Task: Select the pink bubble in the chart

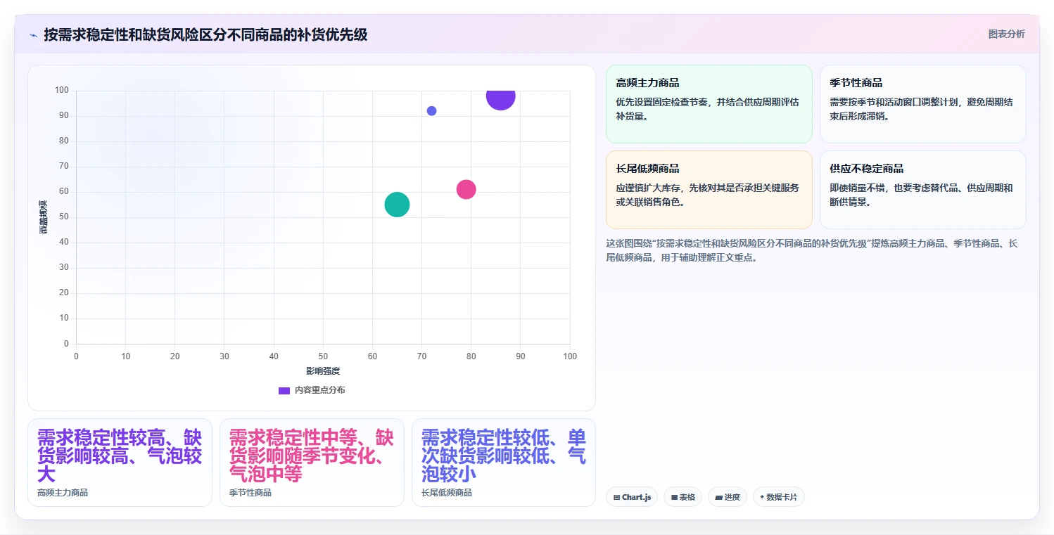Action: pos(466,189)
